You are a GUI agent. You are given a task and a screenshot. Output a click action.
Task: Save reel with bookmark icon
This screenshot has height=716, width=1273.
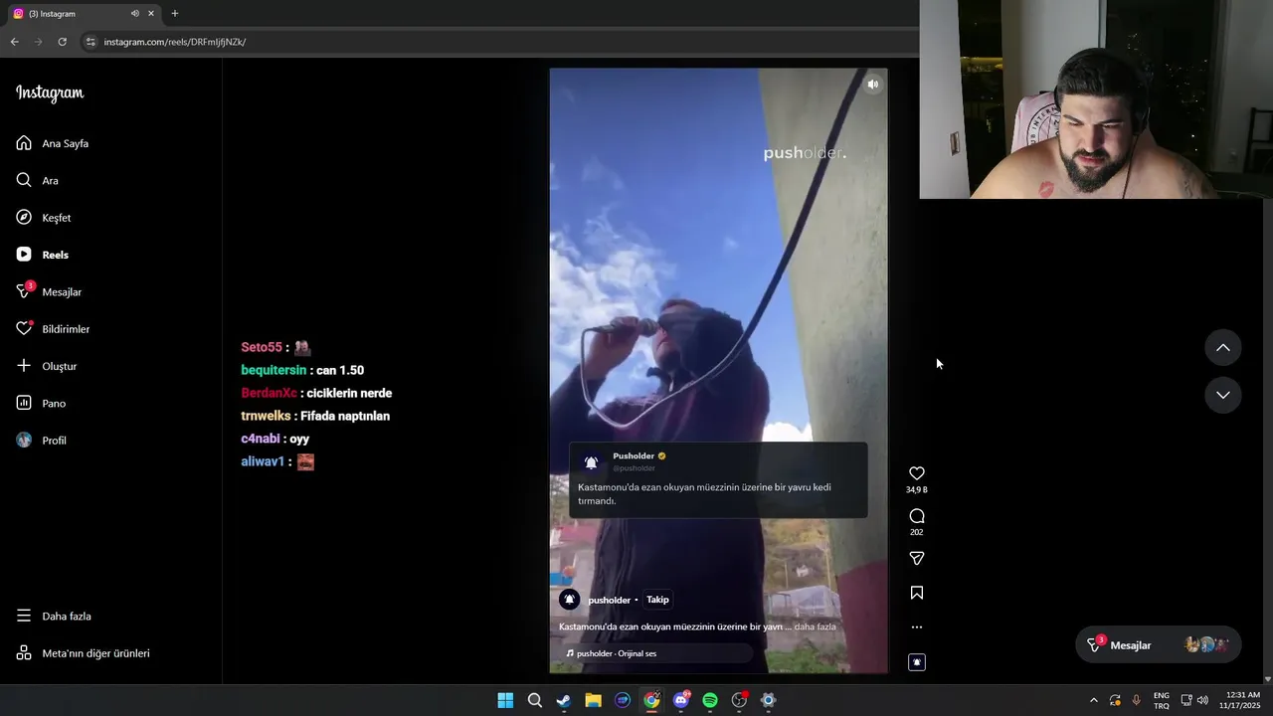[917, 593]
